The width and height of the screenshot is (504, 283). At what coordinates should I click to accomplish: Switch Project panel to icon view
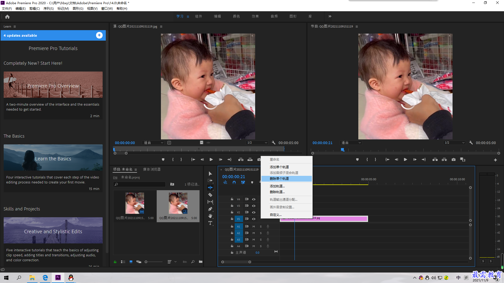pyautogui.click(x=131, y=262)
